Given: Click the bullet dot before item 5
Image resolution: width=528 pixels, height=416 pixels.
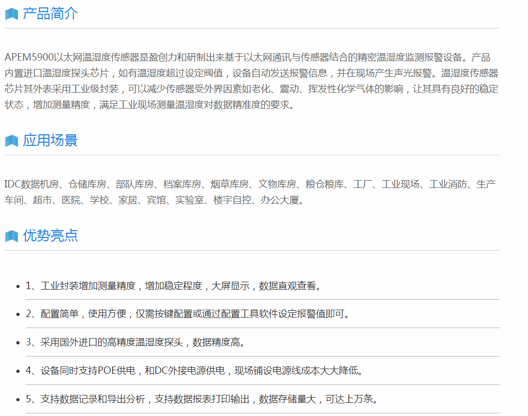Looking at the screenshot, I should tap(18, 400).
